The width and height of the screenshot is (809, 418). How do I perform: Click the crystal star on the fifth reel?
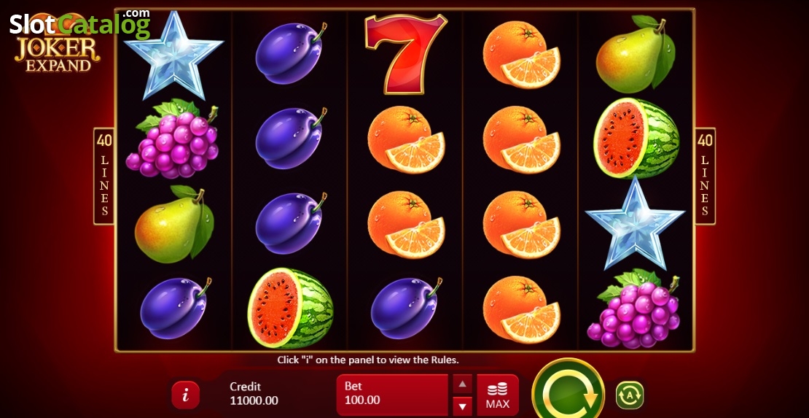(x=635, y=223)
